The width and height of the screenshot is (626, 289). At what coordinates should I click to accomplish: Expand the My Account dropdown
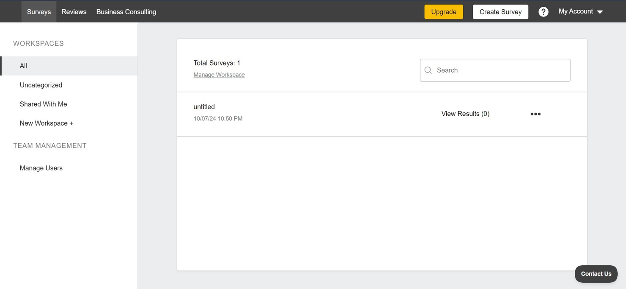click(x=581, y=11)
